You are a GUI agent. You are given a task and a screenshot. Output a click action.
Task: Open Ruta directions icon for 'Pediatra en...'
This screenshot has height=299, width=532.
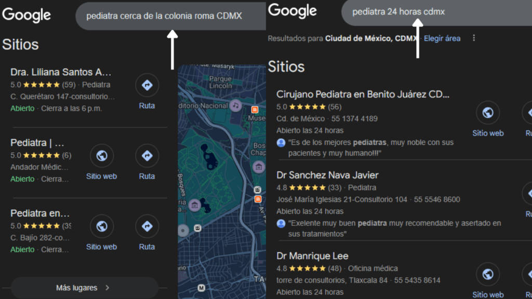point(147,226)
